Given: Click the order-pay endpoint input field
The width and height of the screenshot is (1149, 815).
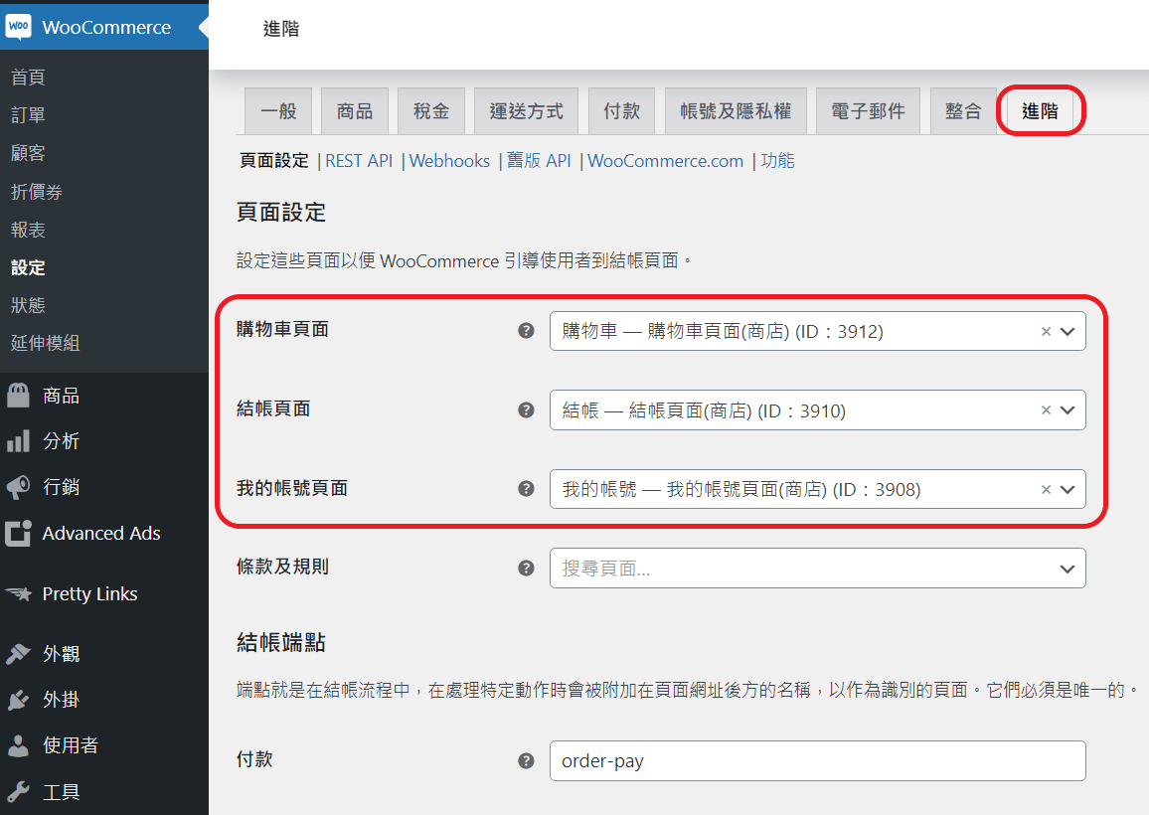Looking at the screenshot, I should tap(817, 760).
